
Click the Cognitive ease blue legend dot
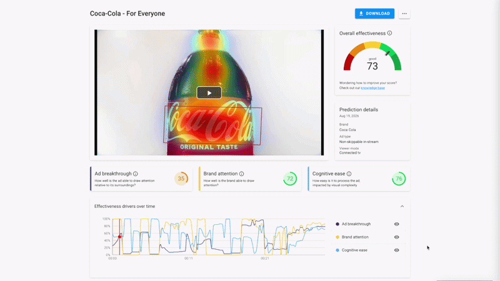click(337, 250)
